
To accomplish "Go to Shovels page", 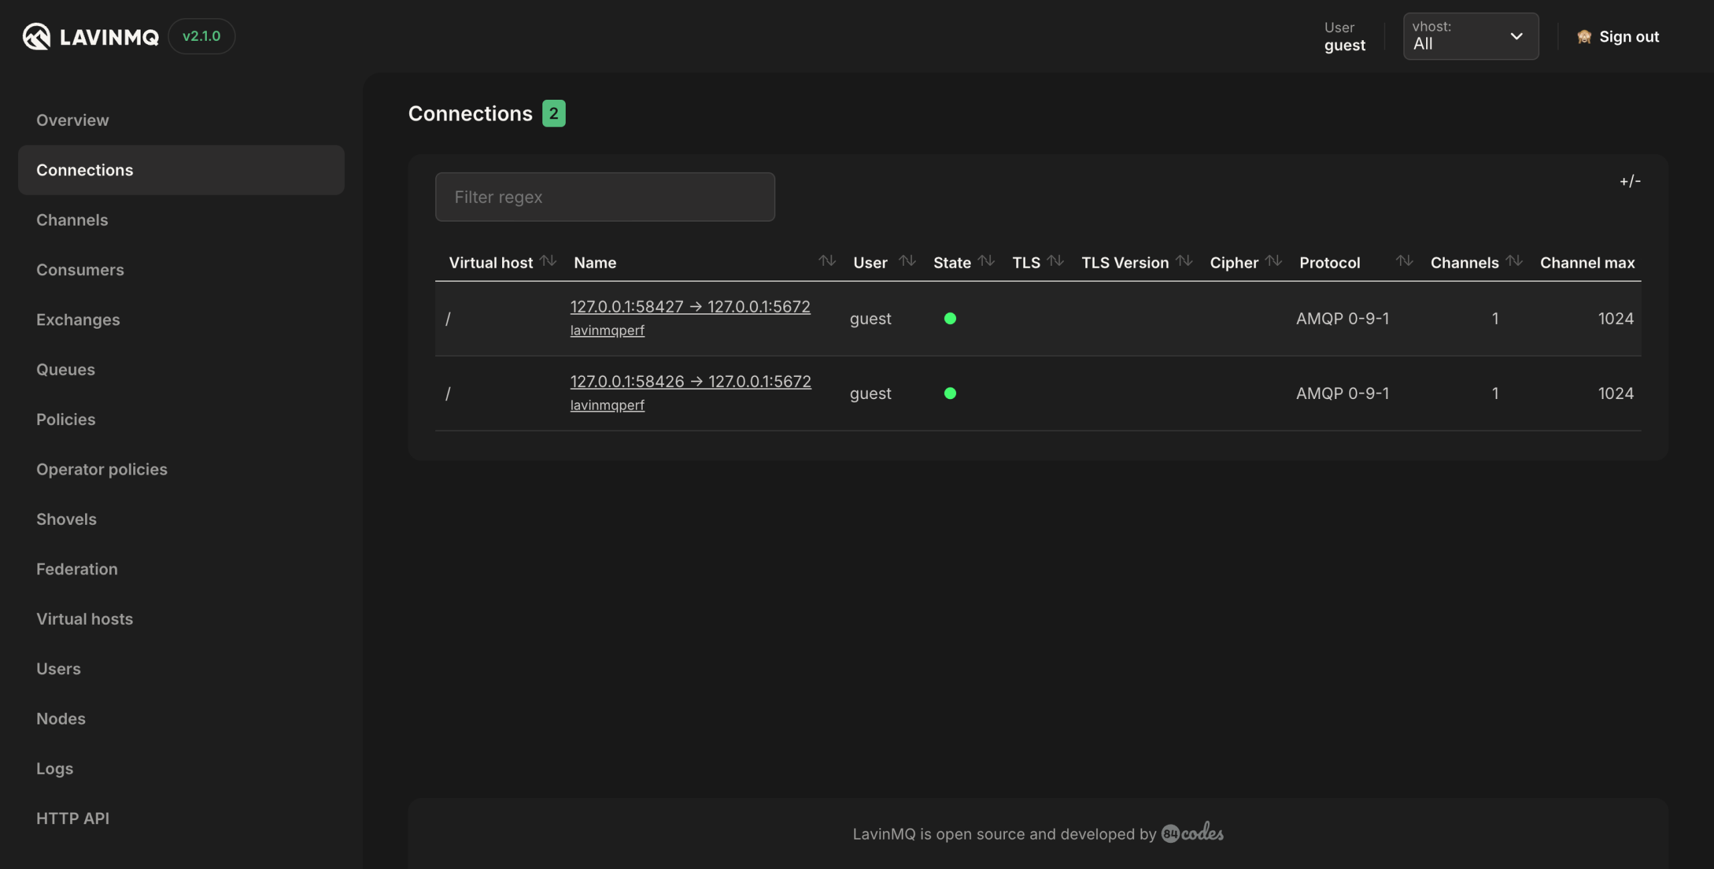I will (66, 520).
